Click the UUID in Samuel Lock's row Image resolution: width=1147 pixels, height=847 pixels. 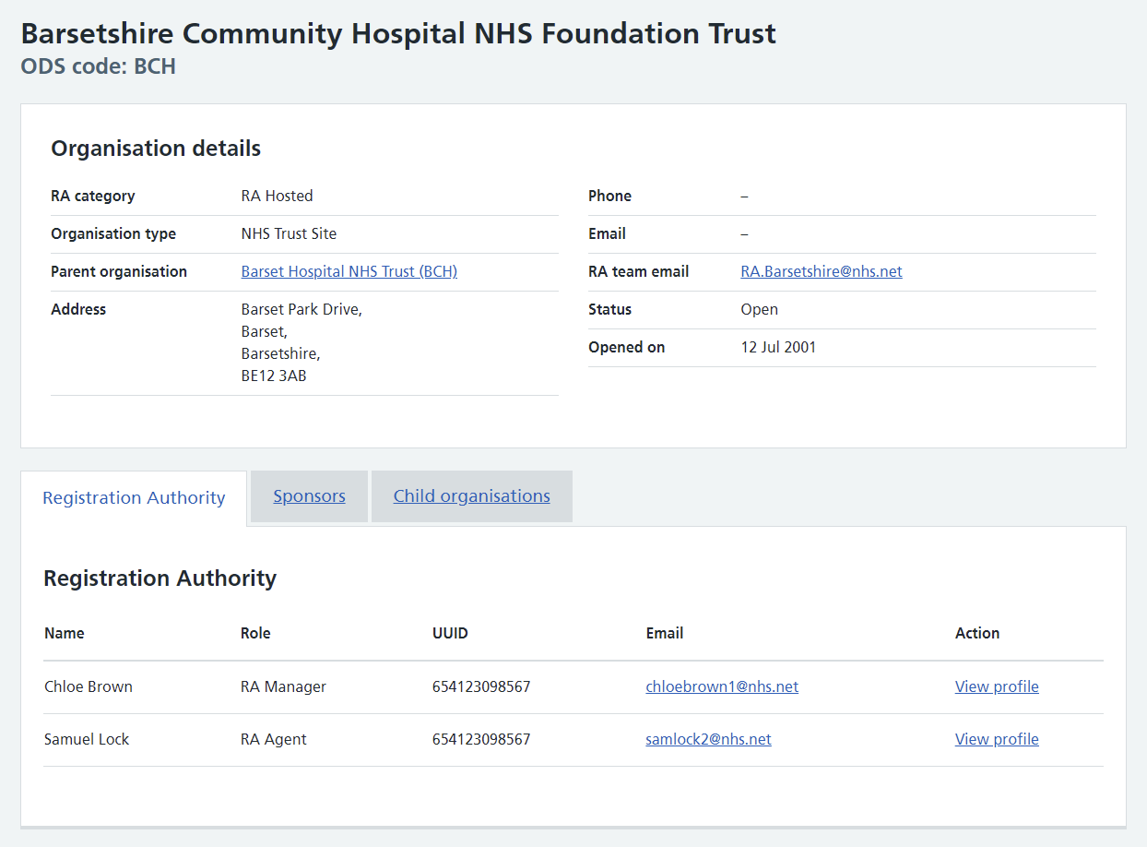481,739
